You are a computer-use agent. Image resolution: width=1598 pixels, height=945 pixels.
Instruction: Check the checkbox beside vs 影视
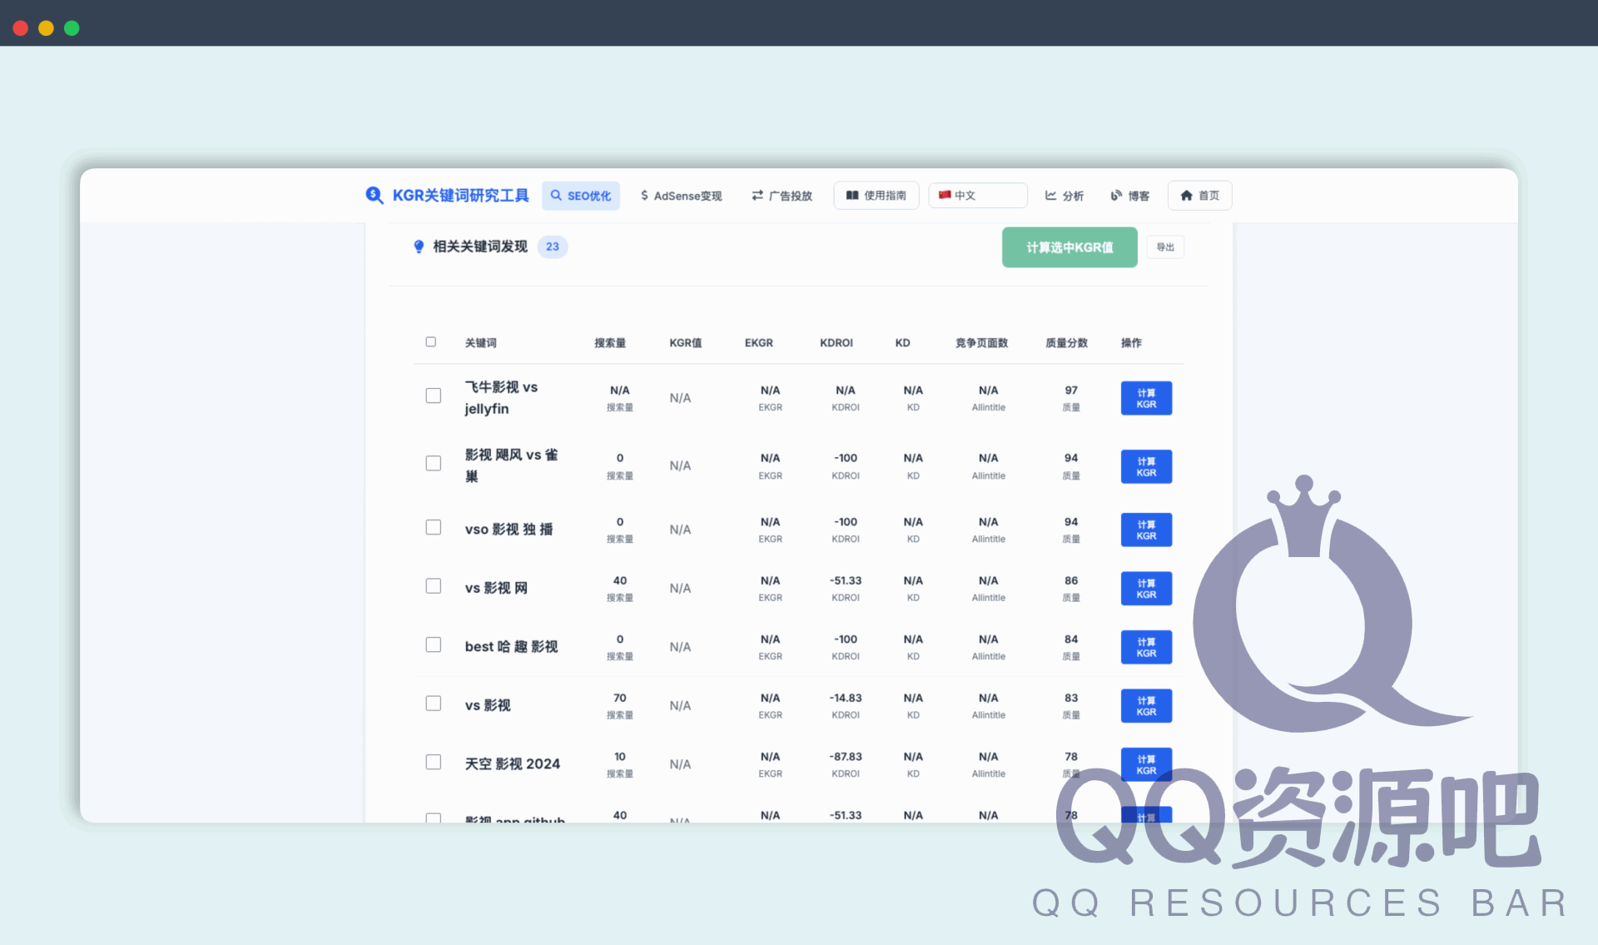point(433,703)
